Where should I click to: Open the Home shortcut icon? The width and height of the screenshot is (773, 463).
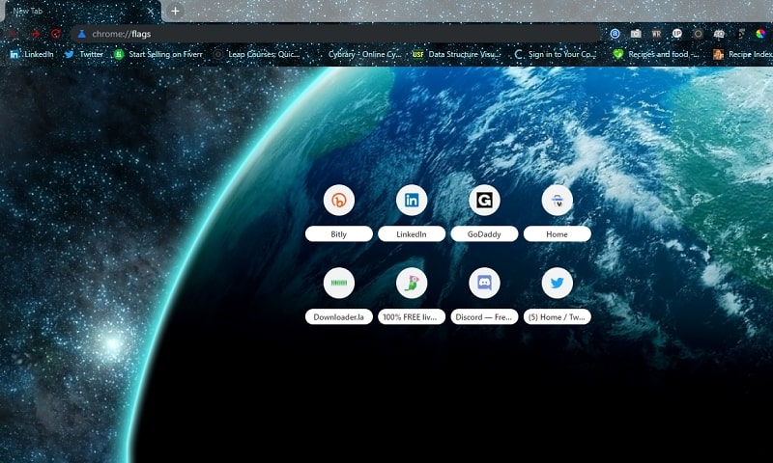558,201
